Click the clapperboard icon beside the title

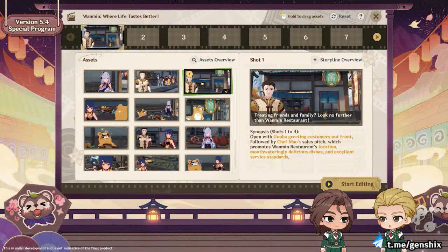tap(71, 16)
